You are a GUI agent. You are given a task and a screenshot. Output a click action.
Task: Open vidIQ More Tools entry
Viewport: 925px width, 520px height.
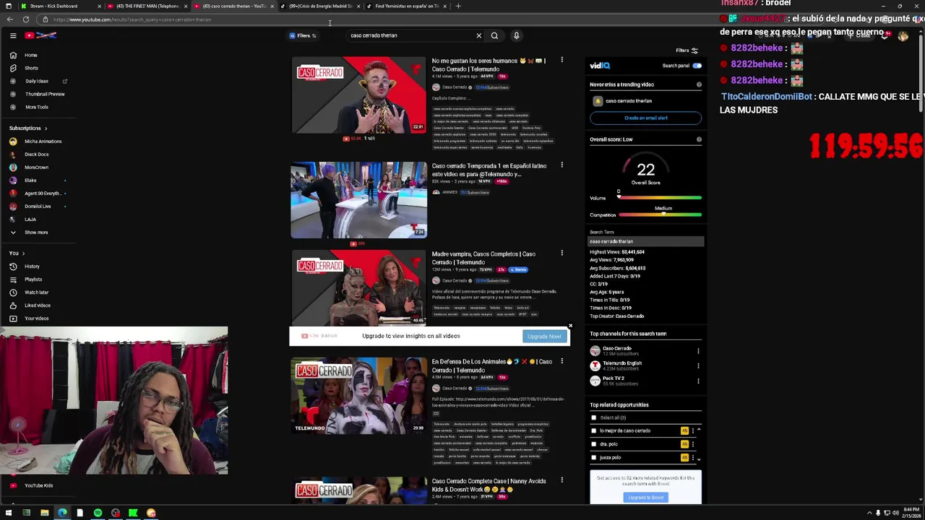pos(36,107)
